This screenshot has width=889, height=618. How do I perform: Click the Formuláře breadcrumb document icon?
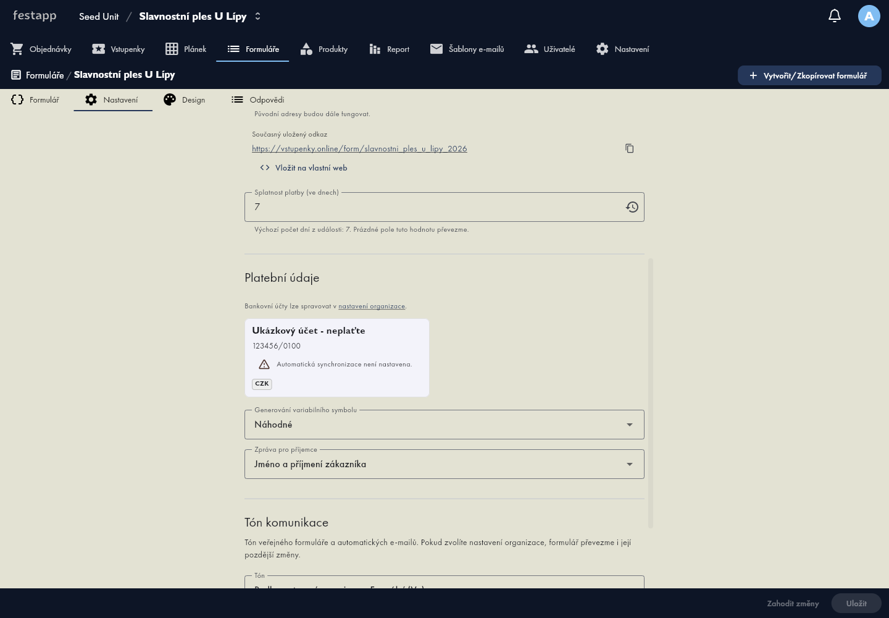click(x=16, y=75)
